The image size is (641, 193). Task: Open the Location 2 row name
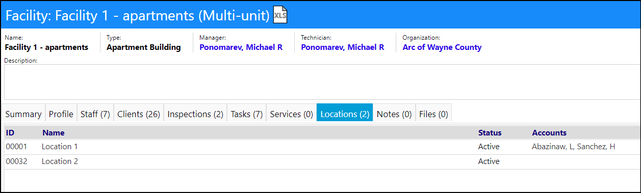(x=60, y=161)
